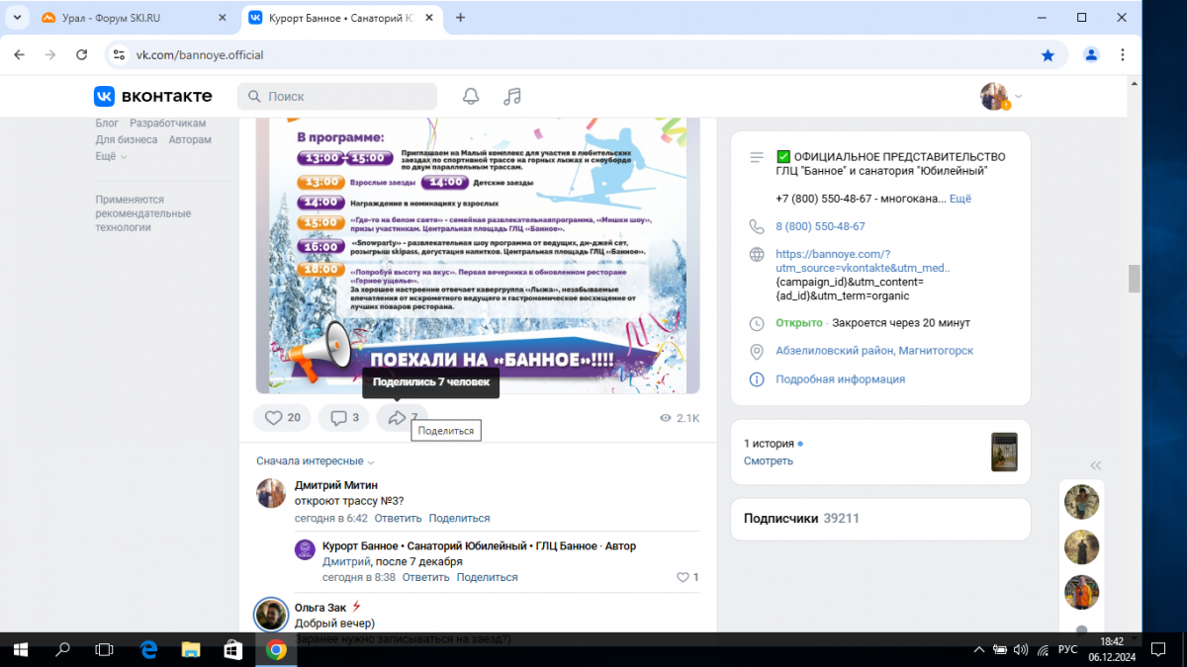Screen dimensions: 1187x667
Task: Switch to the Урал - Форум SKI.RU tab
Action: pos(136,18)
